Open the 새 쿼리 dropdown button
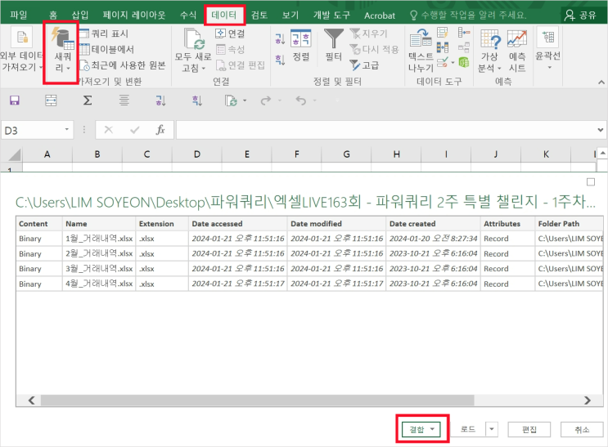 (x=62, y=51)
